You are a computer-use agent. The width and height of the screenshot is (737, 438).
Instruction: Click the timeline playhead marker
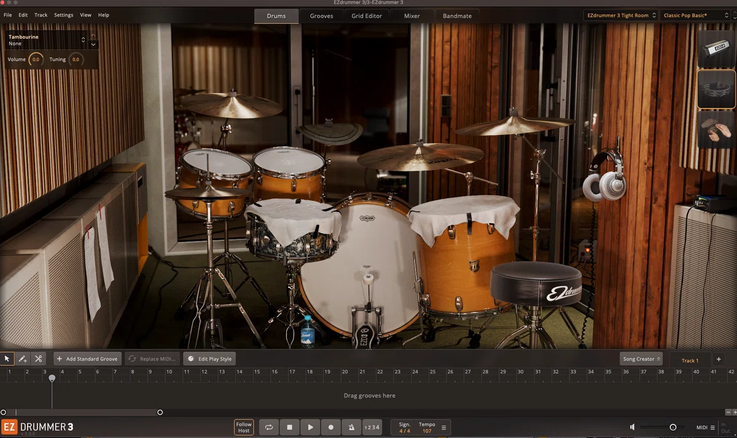(52, 378)
